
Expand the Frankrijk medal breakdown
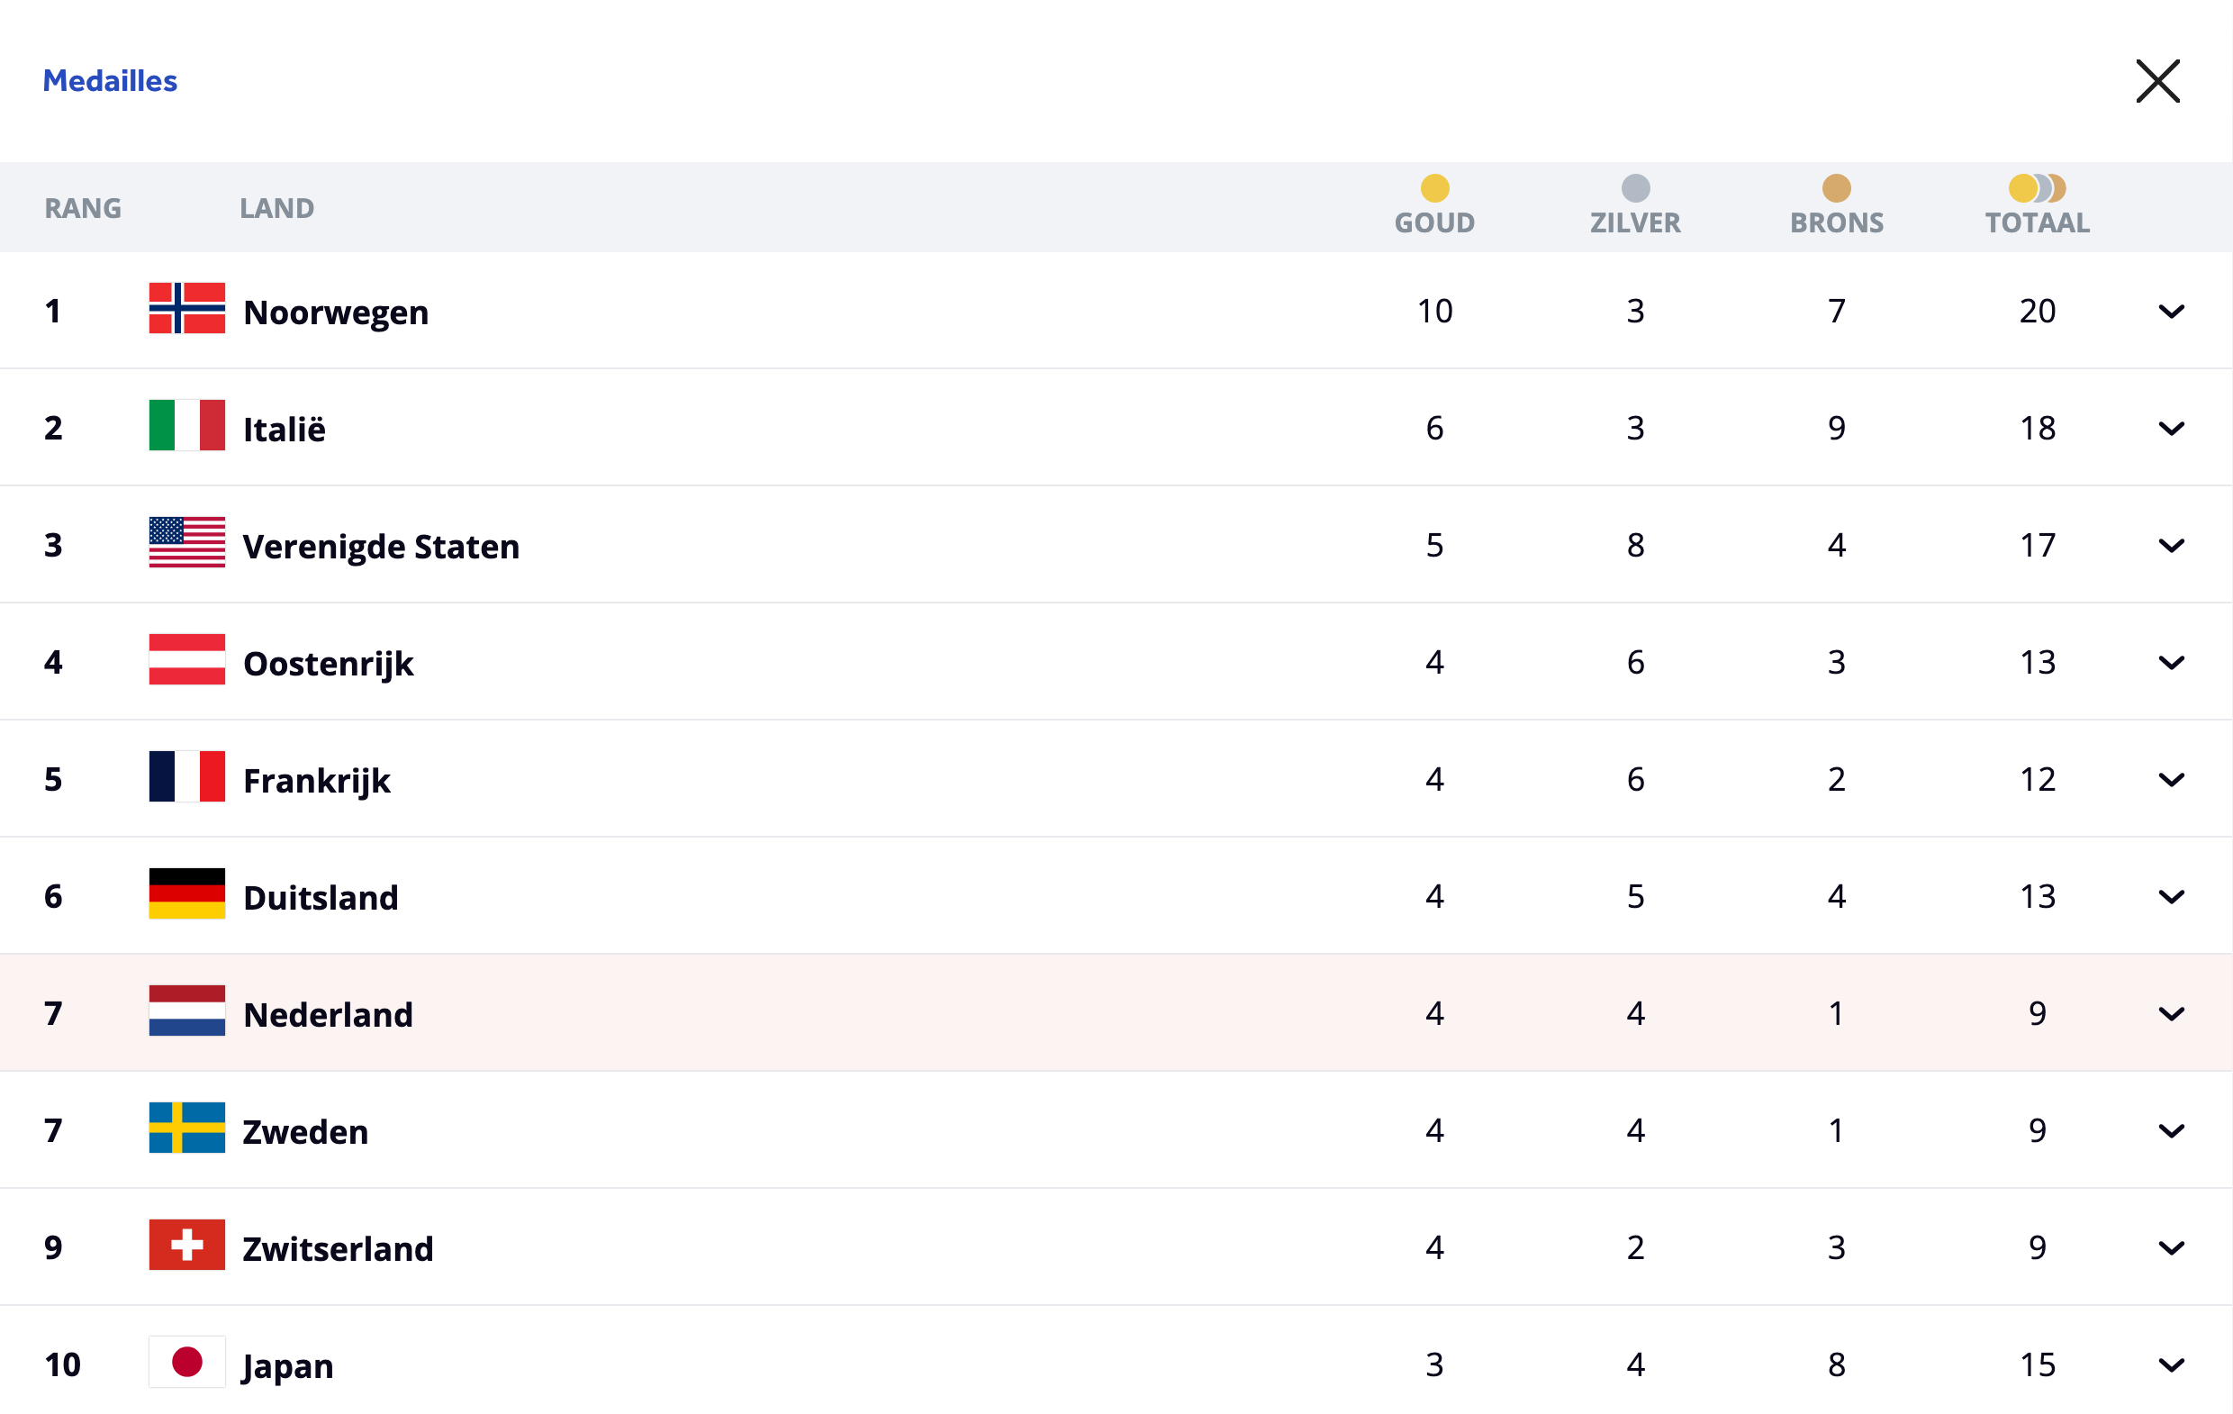click(2171, 779)
